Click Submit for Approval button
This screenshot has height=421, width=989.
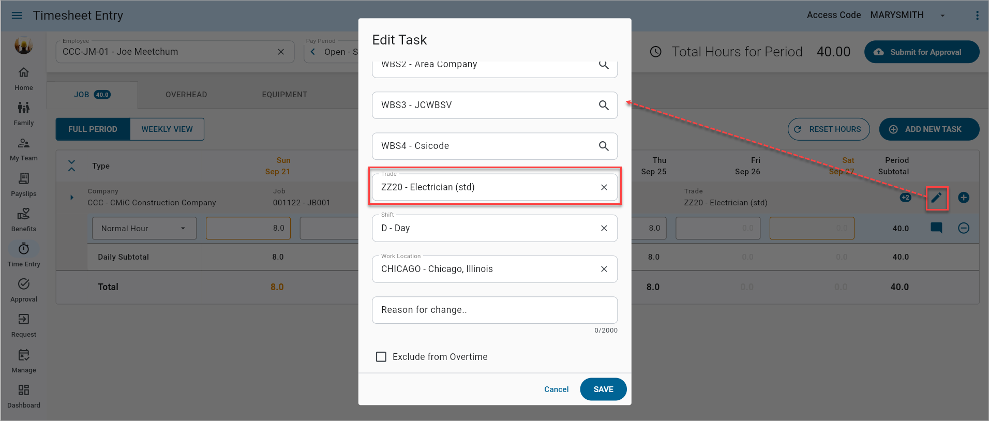pos(922,52)
